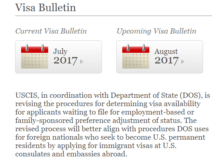The image size is (221, 164).
Task: Click the red header of the July calendar icon
Action: pos(35,49)
